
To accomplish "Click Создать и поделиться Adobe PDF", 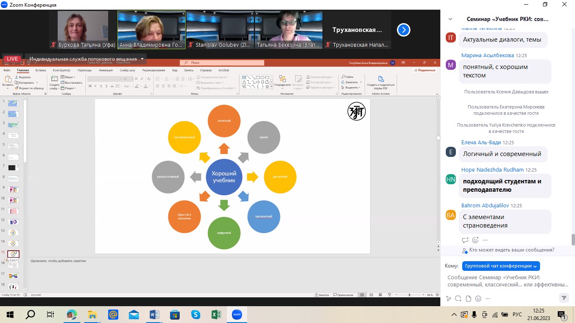I will tap(381, 82).
